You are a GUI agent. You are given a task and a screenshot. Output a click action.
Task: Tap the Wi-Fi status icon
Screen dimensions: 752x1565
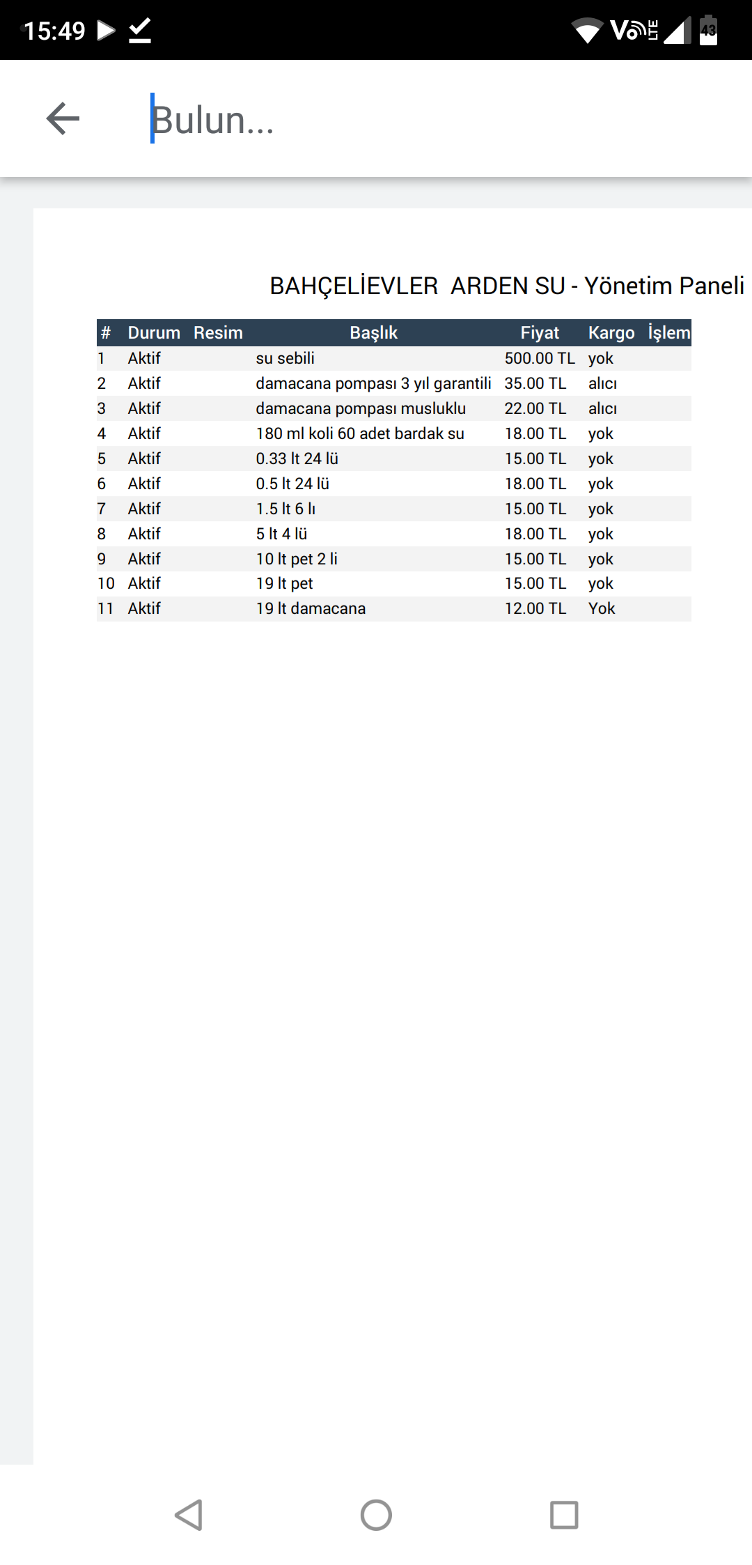tap(587, 31)
